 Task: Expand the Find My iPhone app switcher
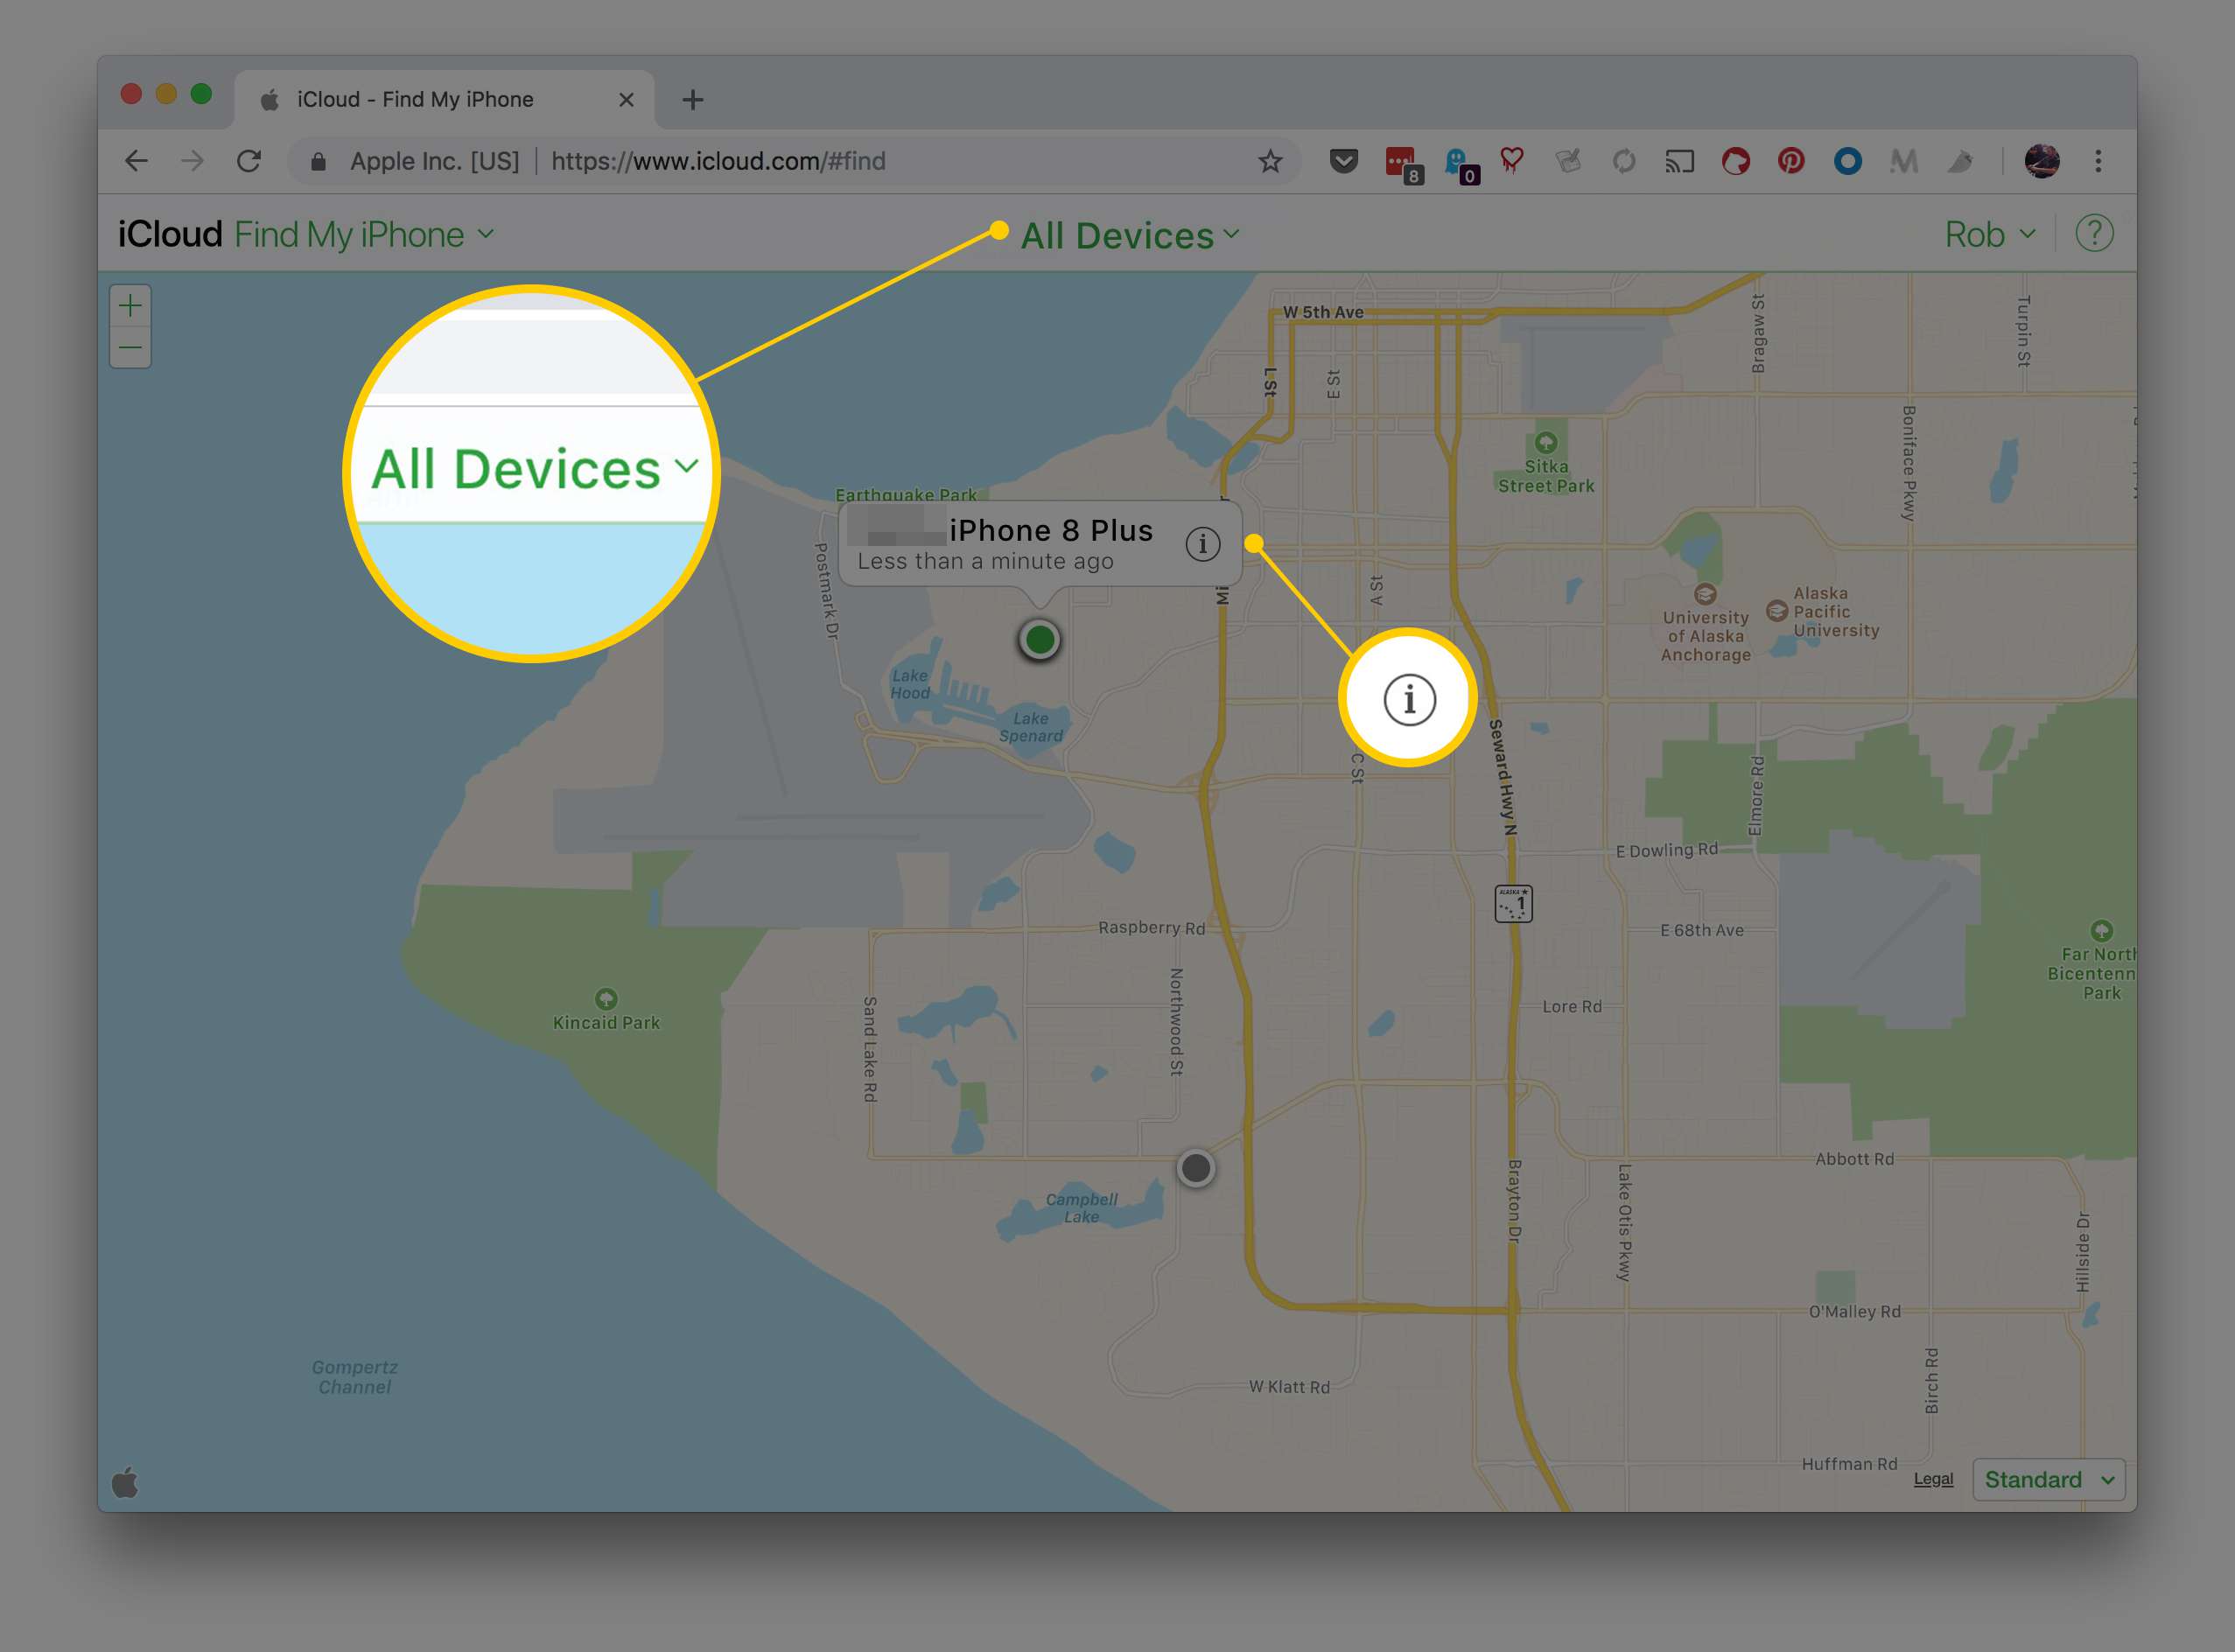click(x=364, y=235)
